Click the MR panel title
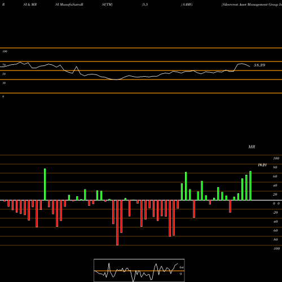Viewport: 282px width, 282px height. 252,147
